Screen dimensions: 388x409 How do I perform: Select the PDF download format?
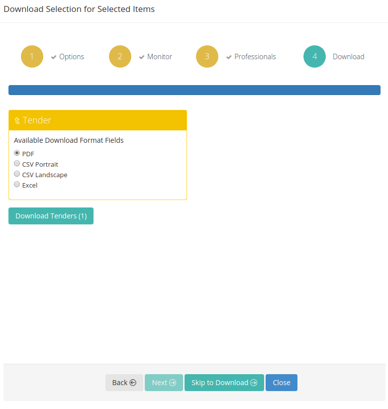pos(17,153)
